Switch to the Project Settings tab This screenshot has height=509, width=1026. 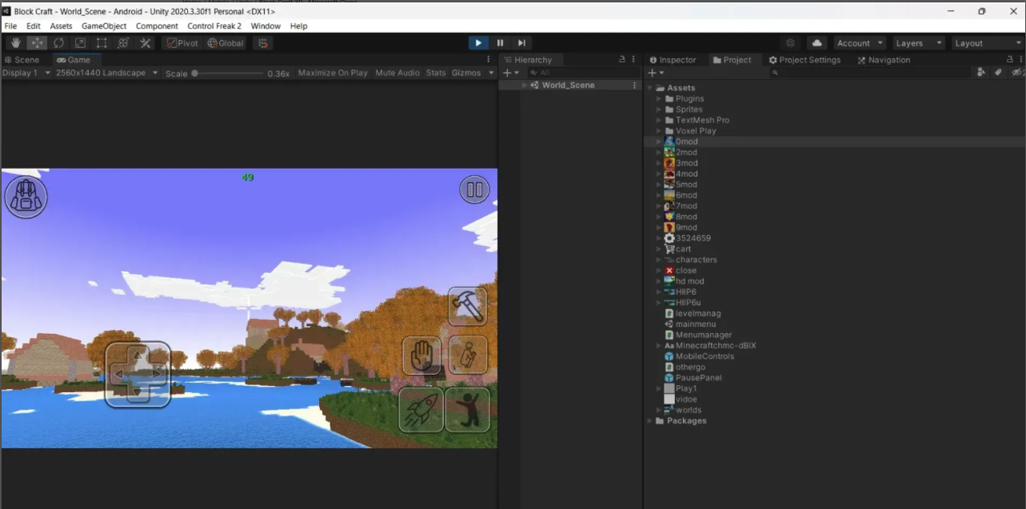[804, 60]
